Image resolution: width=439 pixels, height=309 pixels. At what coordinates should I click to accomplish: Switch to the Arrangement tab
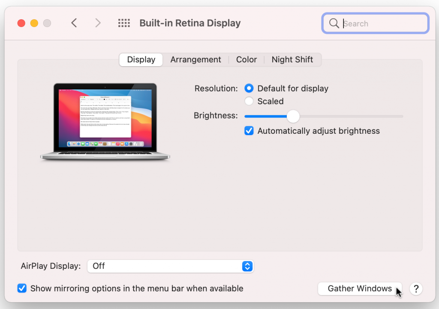coord(195,59)
